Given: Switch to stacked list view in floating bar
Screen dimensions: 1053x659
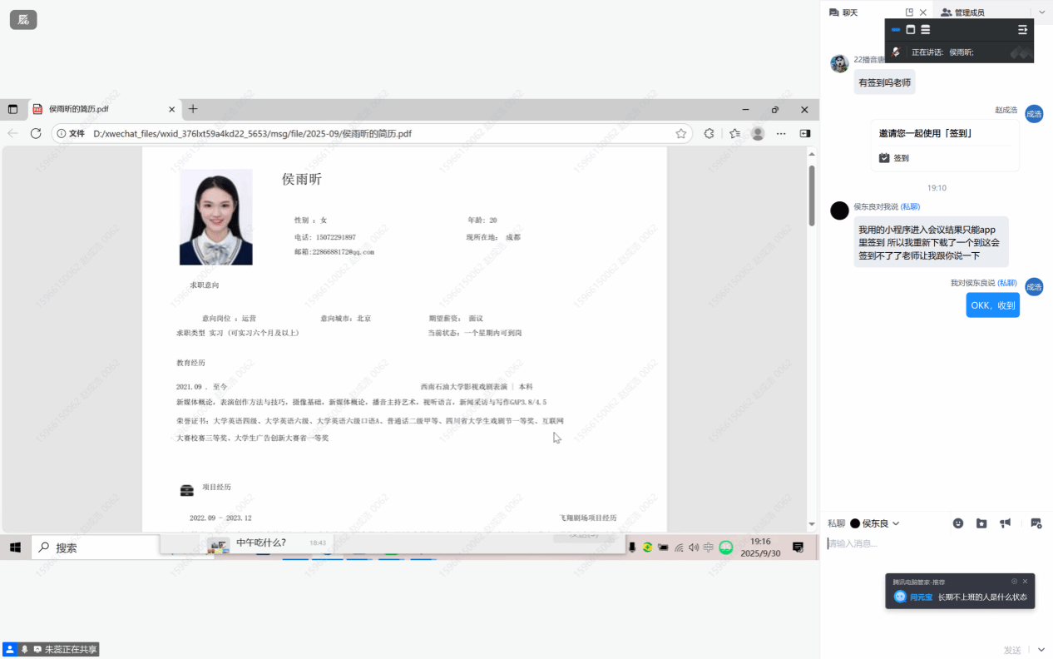Looking at the screenshot, I should (x=925, y=30).
